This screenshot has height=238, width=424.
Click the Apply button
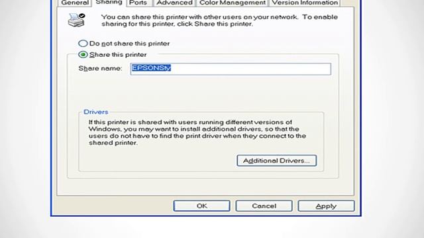point(326,206)
